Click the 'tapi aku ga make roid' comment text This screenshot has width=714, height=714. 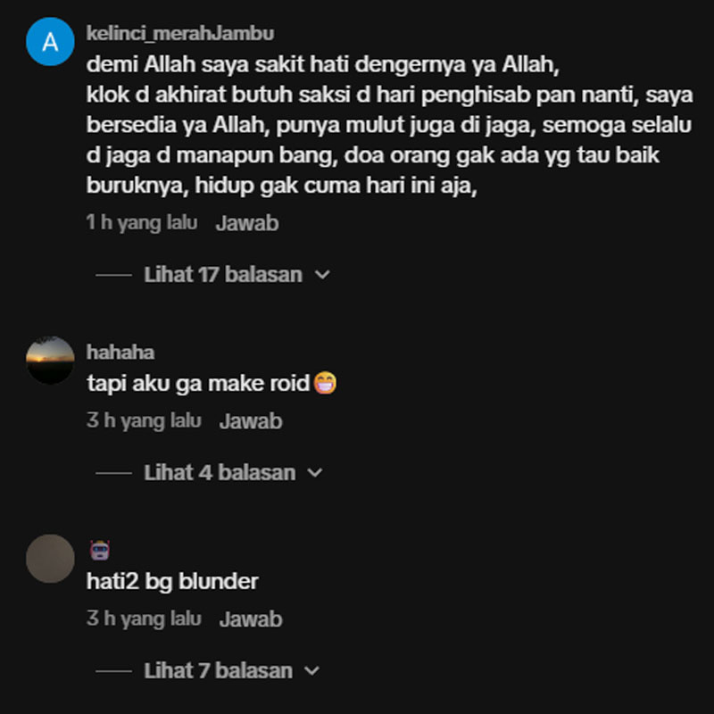click(198, 384)
